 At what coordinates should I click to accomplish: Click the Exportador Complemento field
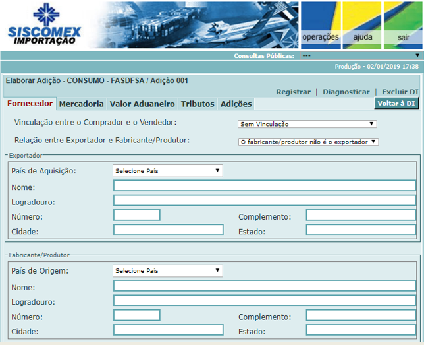(361, 215)
